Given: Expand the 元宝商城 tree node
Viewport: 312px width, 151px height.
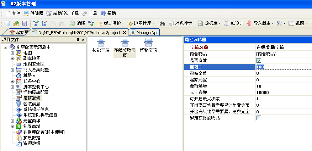Looking at the screenshot, I should coord(12,121).
